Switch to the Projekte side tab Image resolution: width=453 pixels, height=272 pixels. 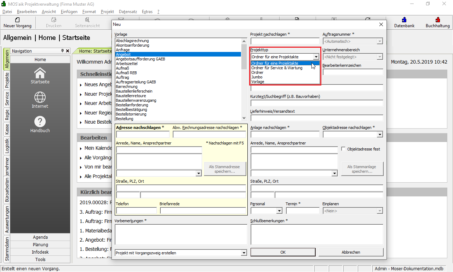tap(7, 80)
